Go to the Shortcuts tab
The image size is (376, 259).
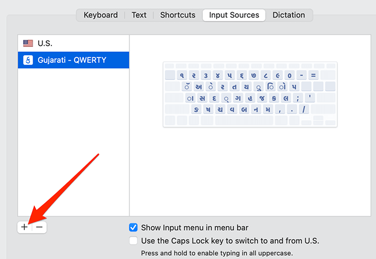pyautogui.click(x=177, y=15)
